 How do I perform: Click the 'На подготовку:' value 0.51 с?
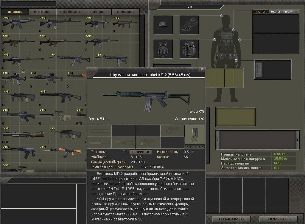pos(189,152)
